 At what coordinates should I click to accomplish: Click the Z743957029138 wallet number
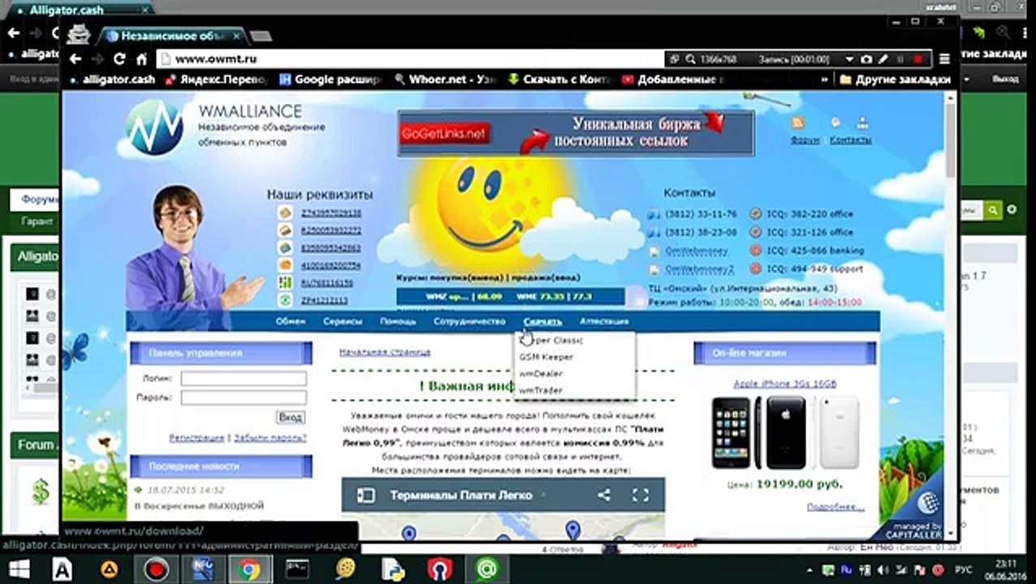330,213
